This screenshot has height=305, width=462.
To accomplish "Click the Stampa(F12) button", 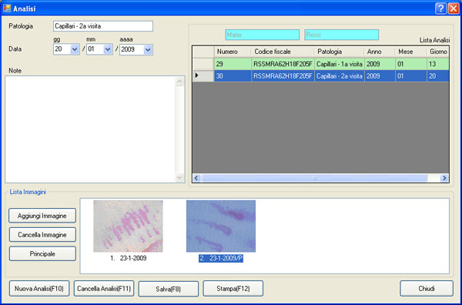I will 233,289.
